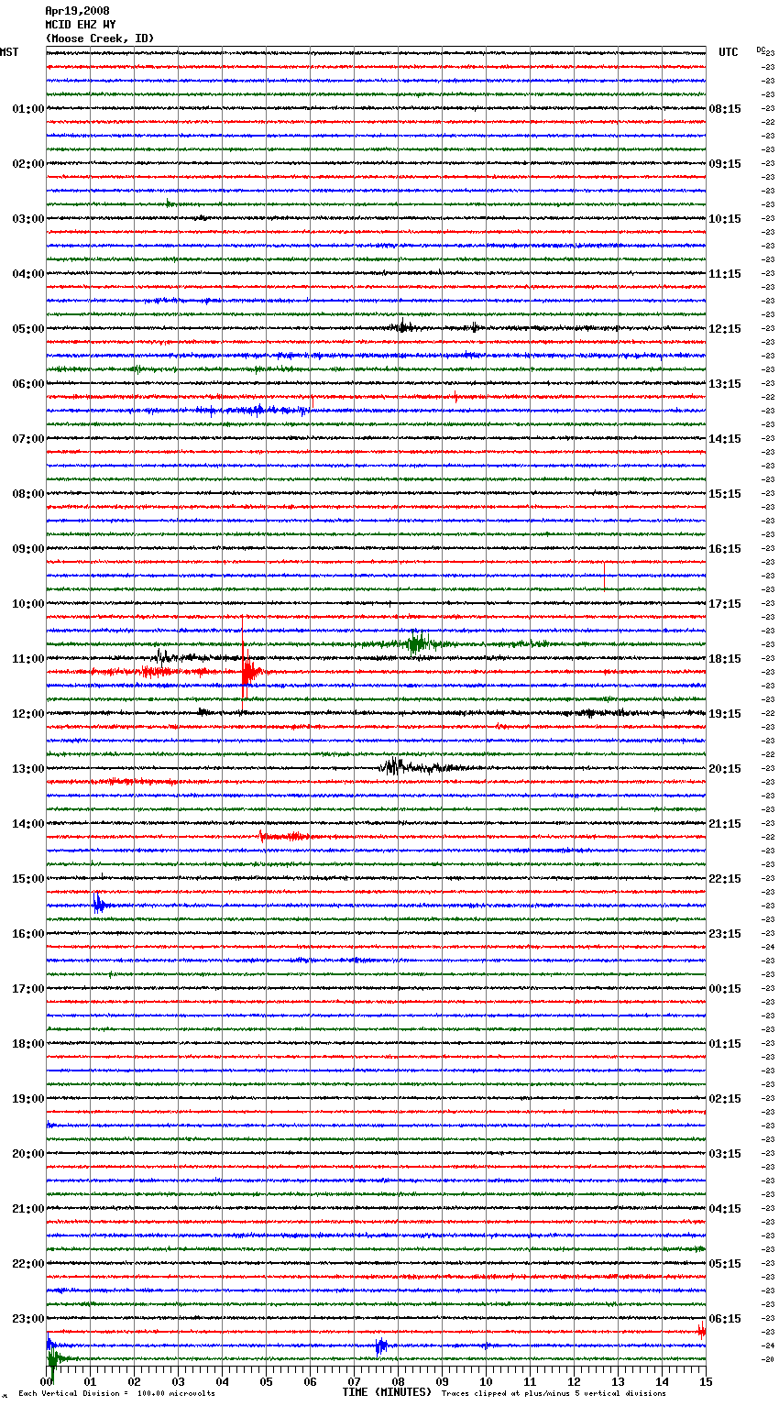The height and width of the screenshot is (1406, 779).
Task: Click the MST time zone header
Action: click(x=9, y=52)
